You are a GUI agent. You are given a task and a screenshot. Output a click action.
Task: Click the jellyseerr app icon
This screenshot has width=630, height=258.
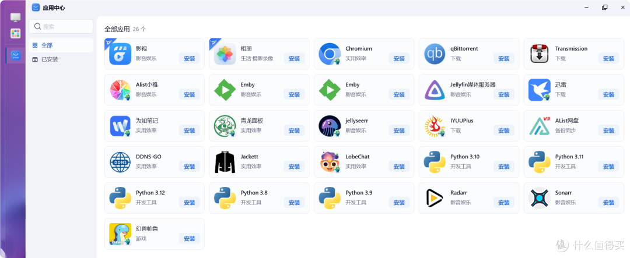pyautogui.click(x=330, y=126)
